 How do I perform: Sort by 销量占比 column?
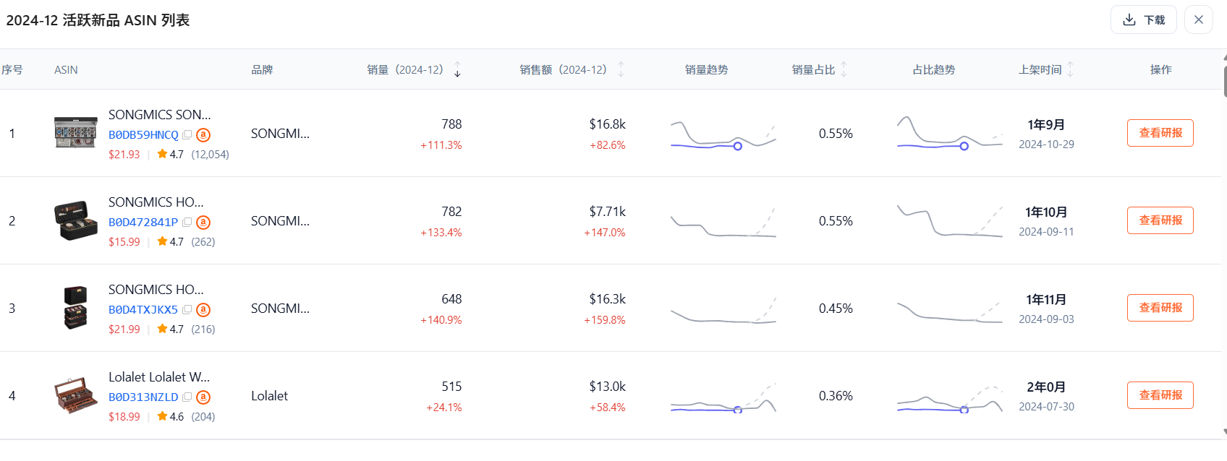pos(844,69)
